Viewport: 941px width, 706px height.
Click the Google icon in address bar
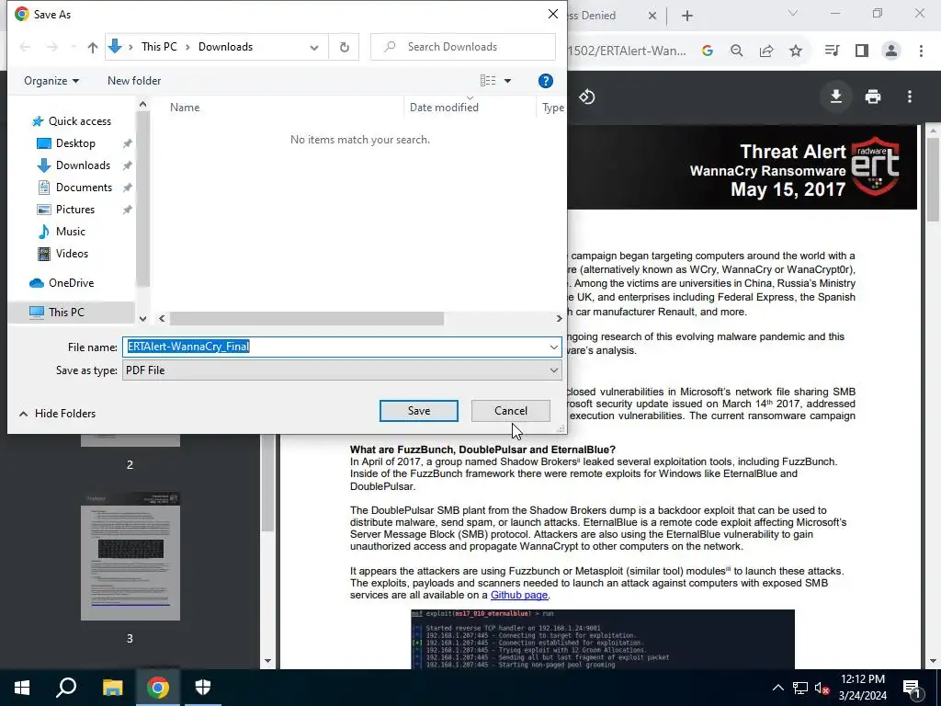(707, 51)
